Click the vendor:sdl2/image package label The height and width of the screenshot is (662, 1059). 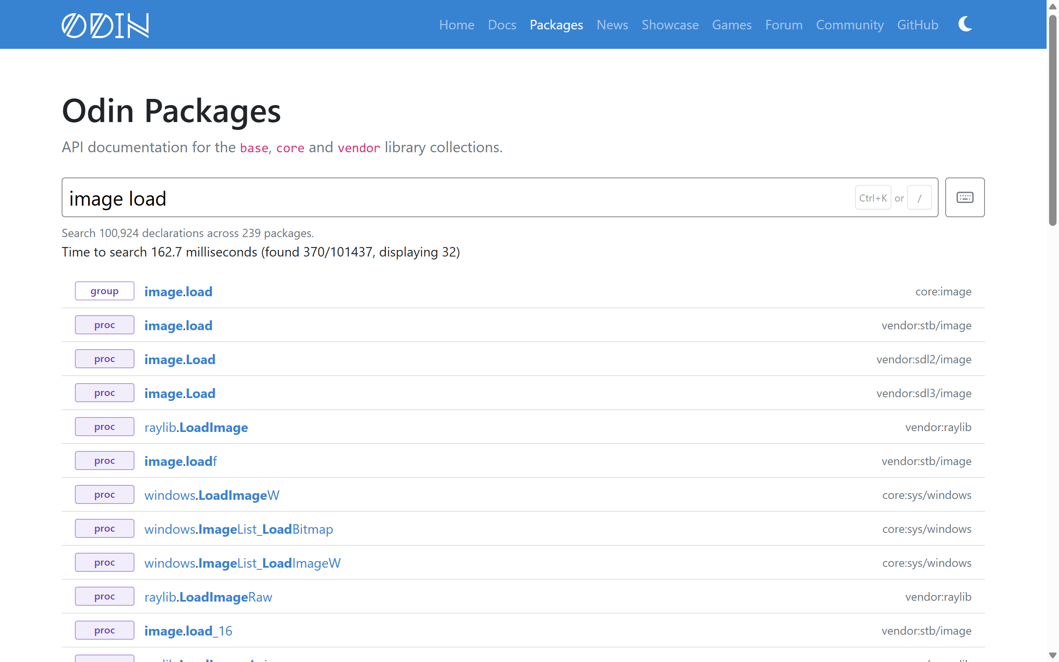(x=924, y=360)
